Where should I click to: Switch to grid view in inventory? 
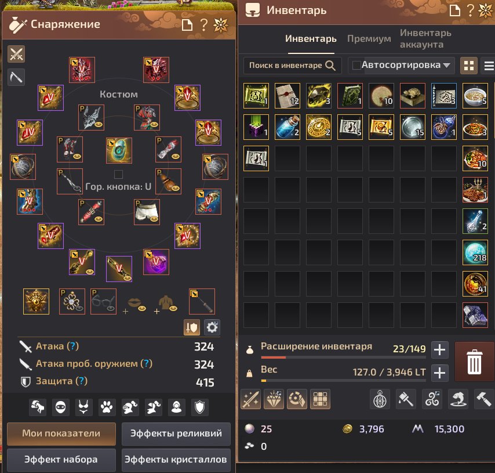(x=468, y=66)
